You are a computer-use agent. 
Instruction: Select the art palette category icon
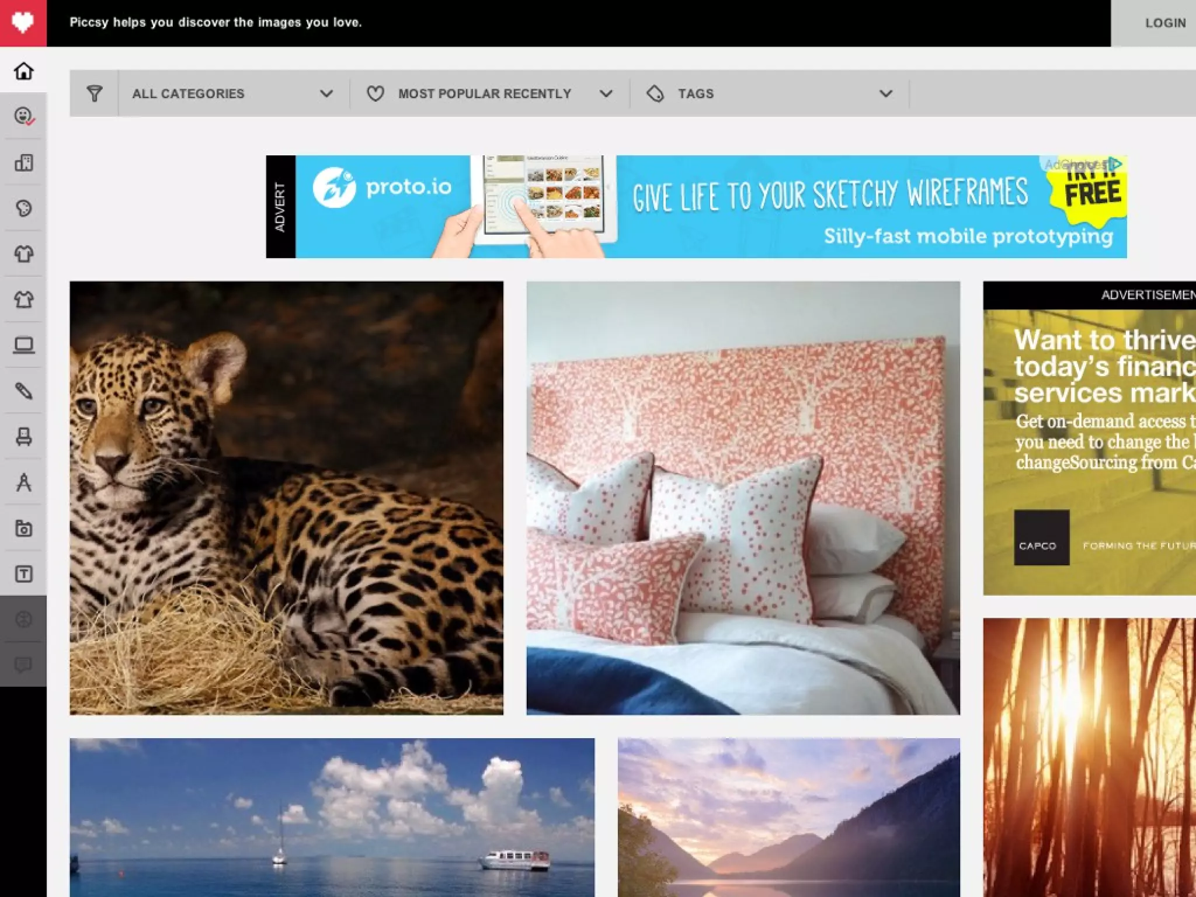23,208
